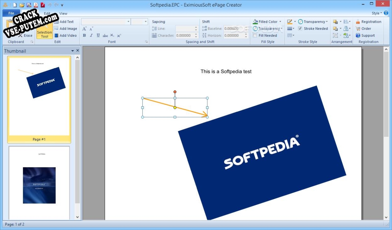Toggle Underline text formatting
This screenshot has width=392, height=230.
click(x=98, y=35)
